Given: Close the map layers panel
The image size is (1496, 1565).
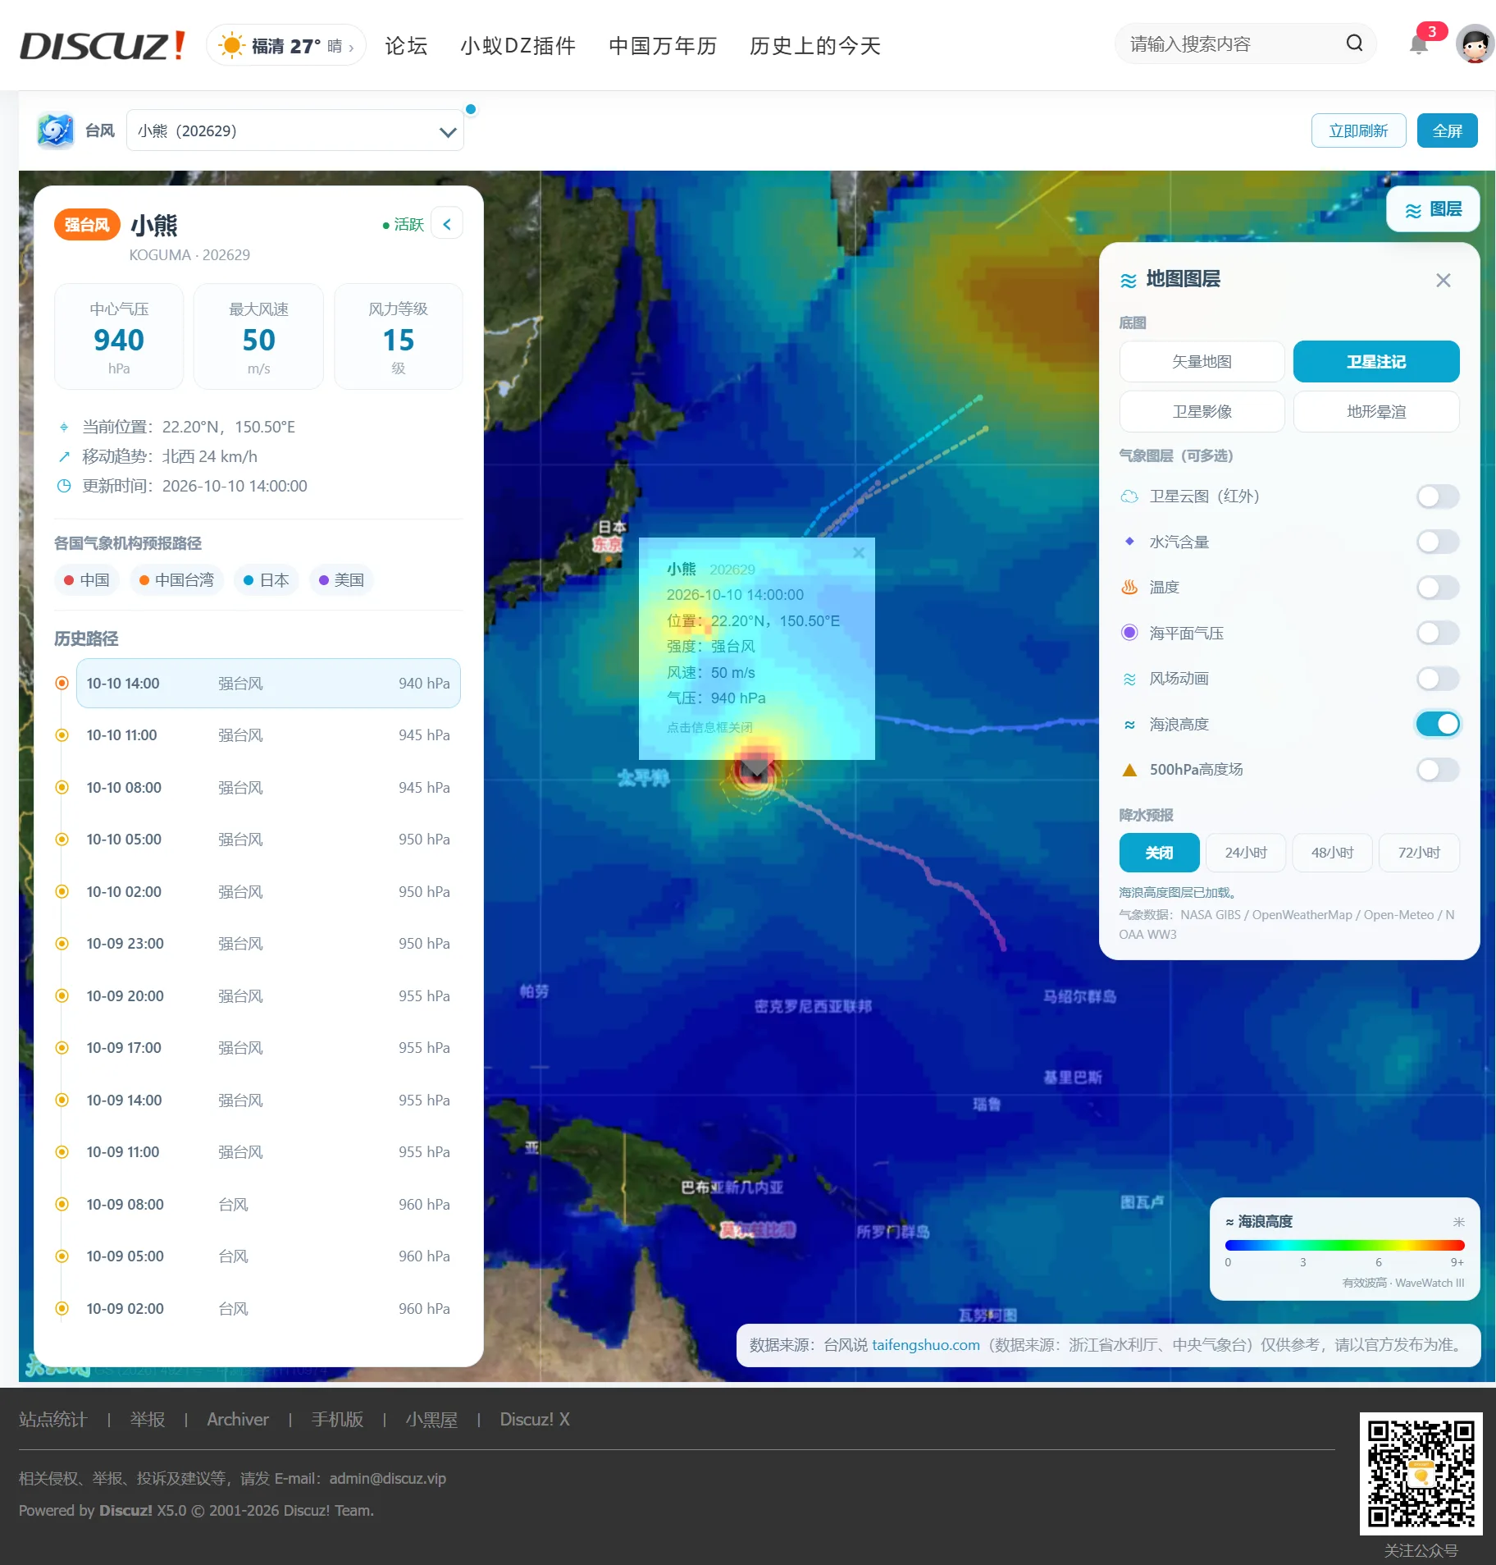Looking at the screenshot, I should click(1444, 280).
